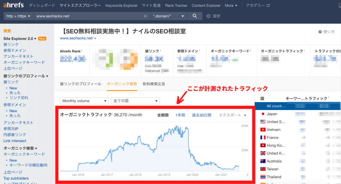Viewport: 341px width, 184px height.
Task: Open ダッシュボード in top navigation
Action: [x=42, y=5]
